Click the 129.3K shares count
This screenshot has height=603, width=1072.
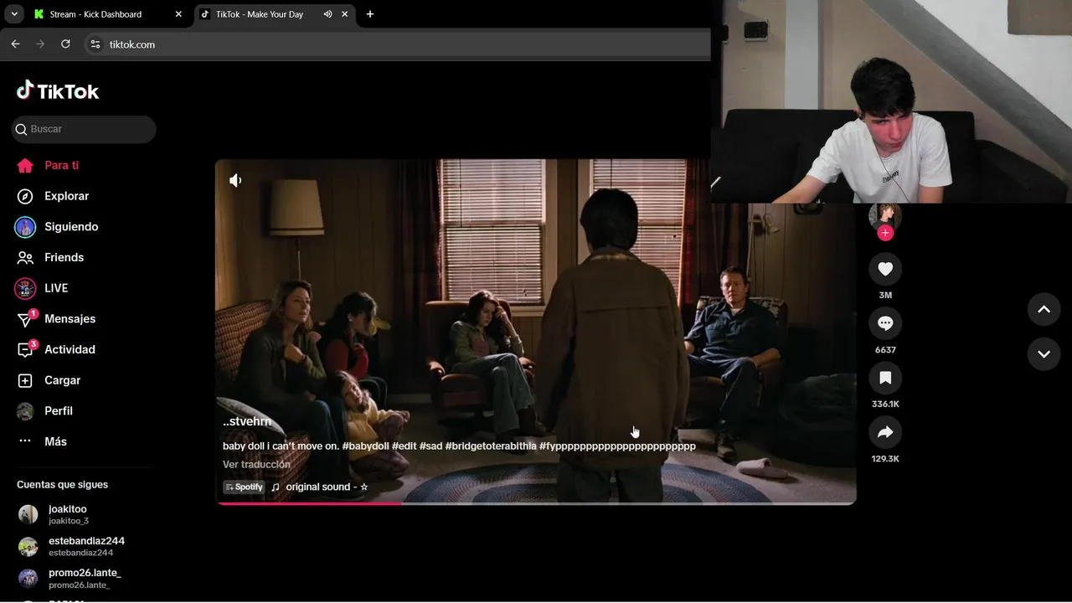885,459
